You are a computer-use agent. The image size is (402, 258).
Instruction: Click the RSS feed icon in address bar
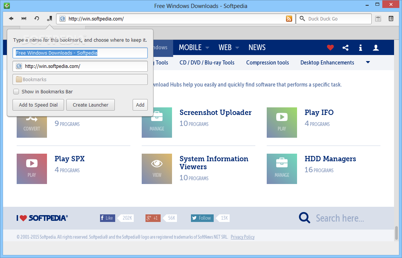pos(289,19)
